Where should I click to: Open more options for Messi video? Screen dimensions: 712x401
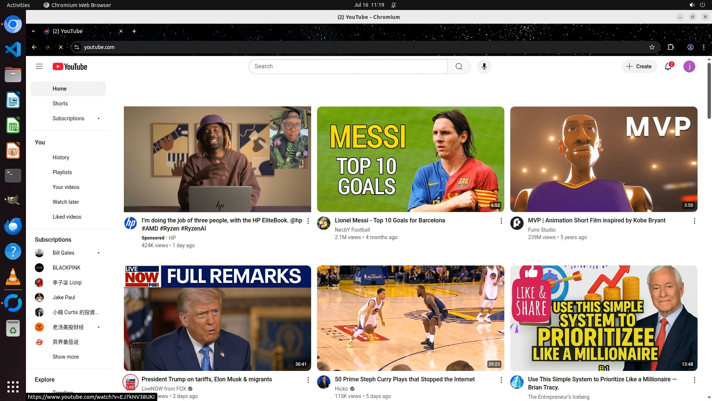pyautogui.click(x=501, y=221)
